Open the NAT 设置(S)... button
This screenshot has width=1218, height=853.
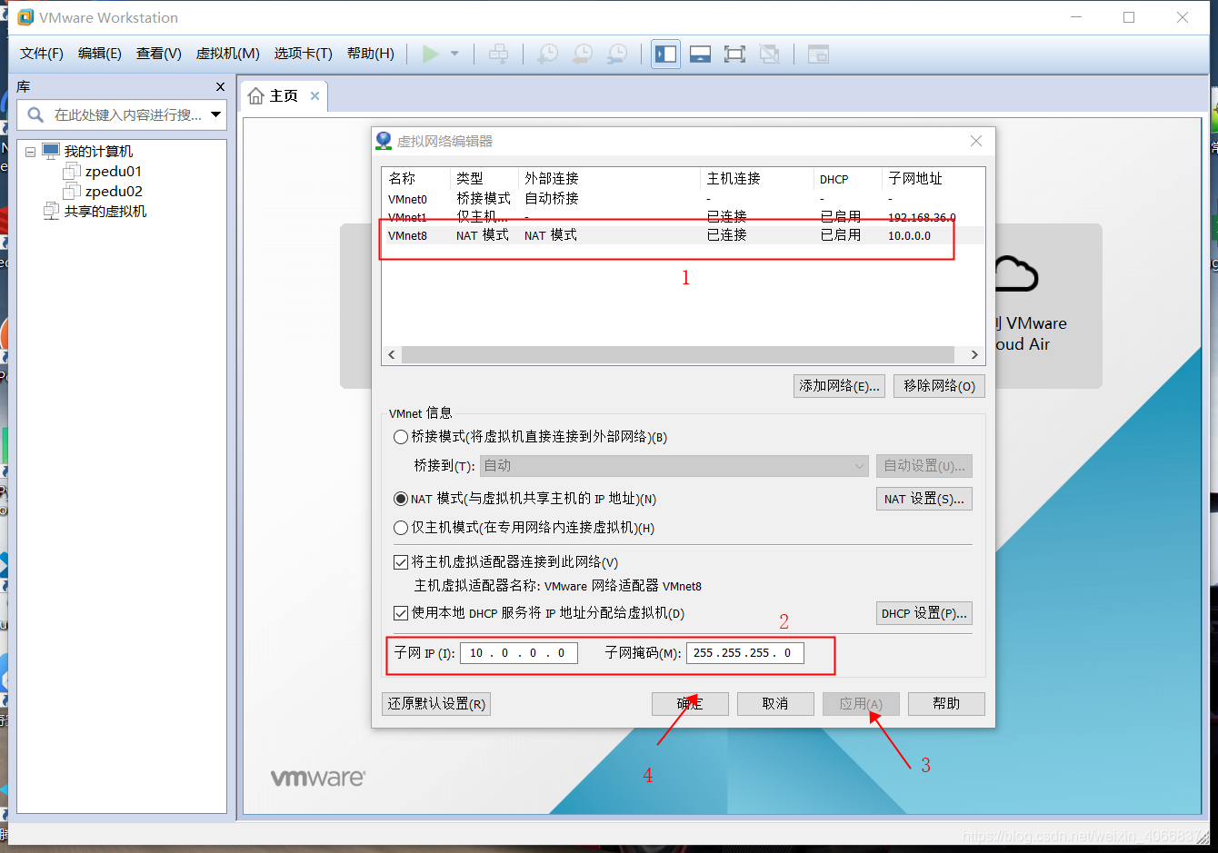click(924, 499)
